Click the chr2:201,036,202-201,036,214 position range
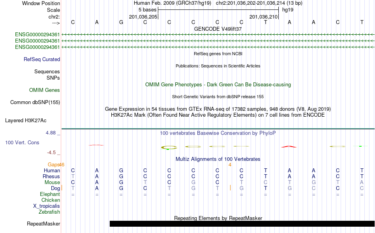 coord(259,3)
